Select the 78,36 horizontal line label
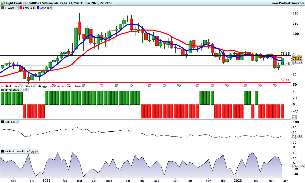The image size is (305, 183). coord(285,53)
